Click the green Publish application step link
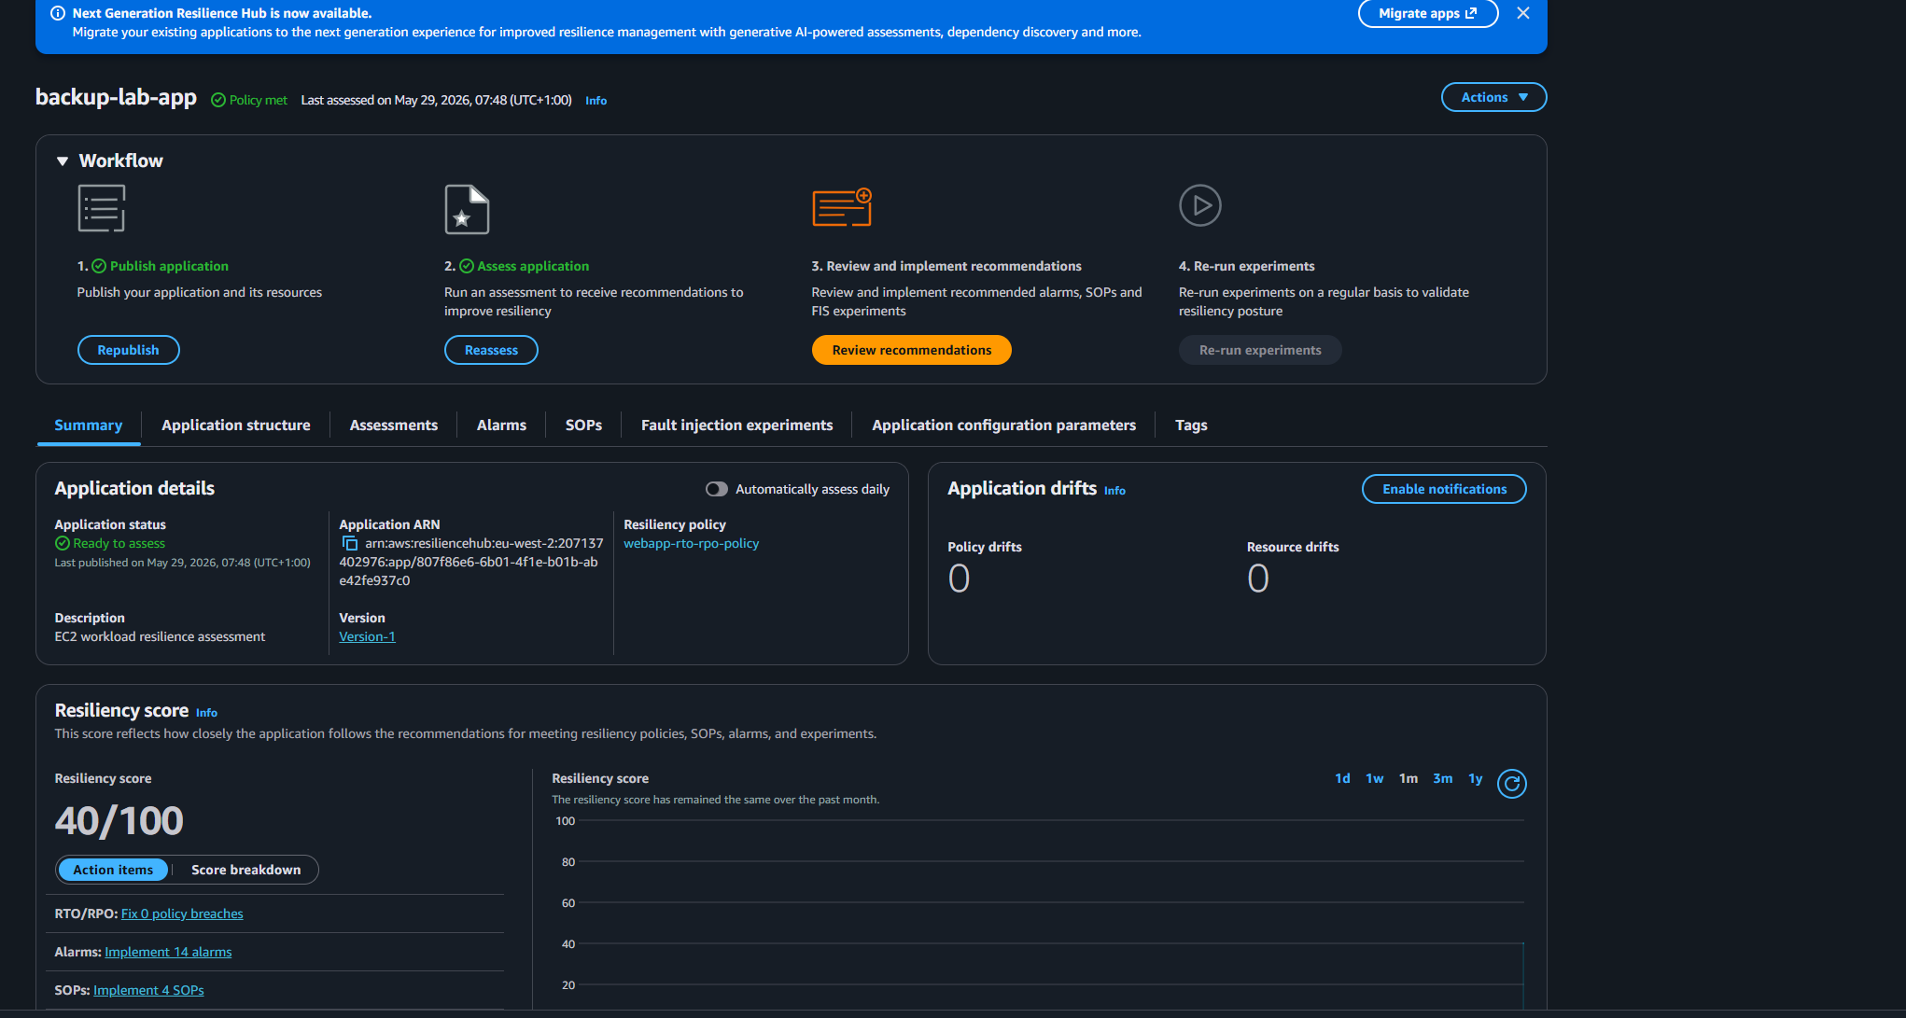1906x1018 pixels. click(169, 266)
